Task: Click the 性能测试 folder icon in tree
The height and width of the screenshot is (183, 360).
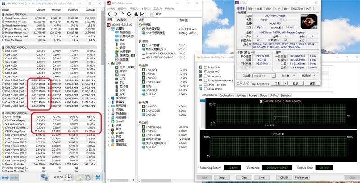Action: coord(113,145)
